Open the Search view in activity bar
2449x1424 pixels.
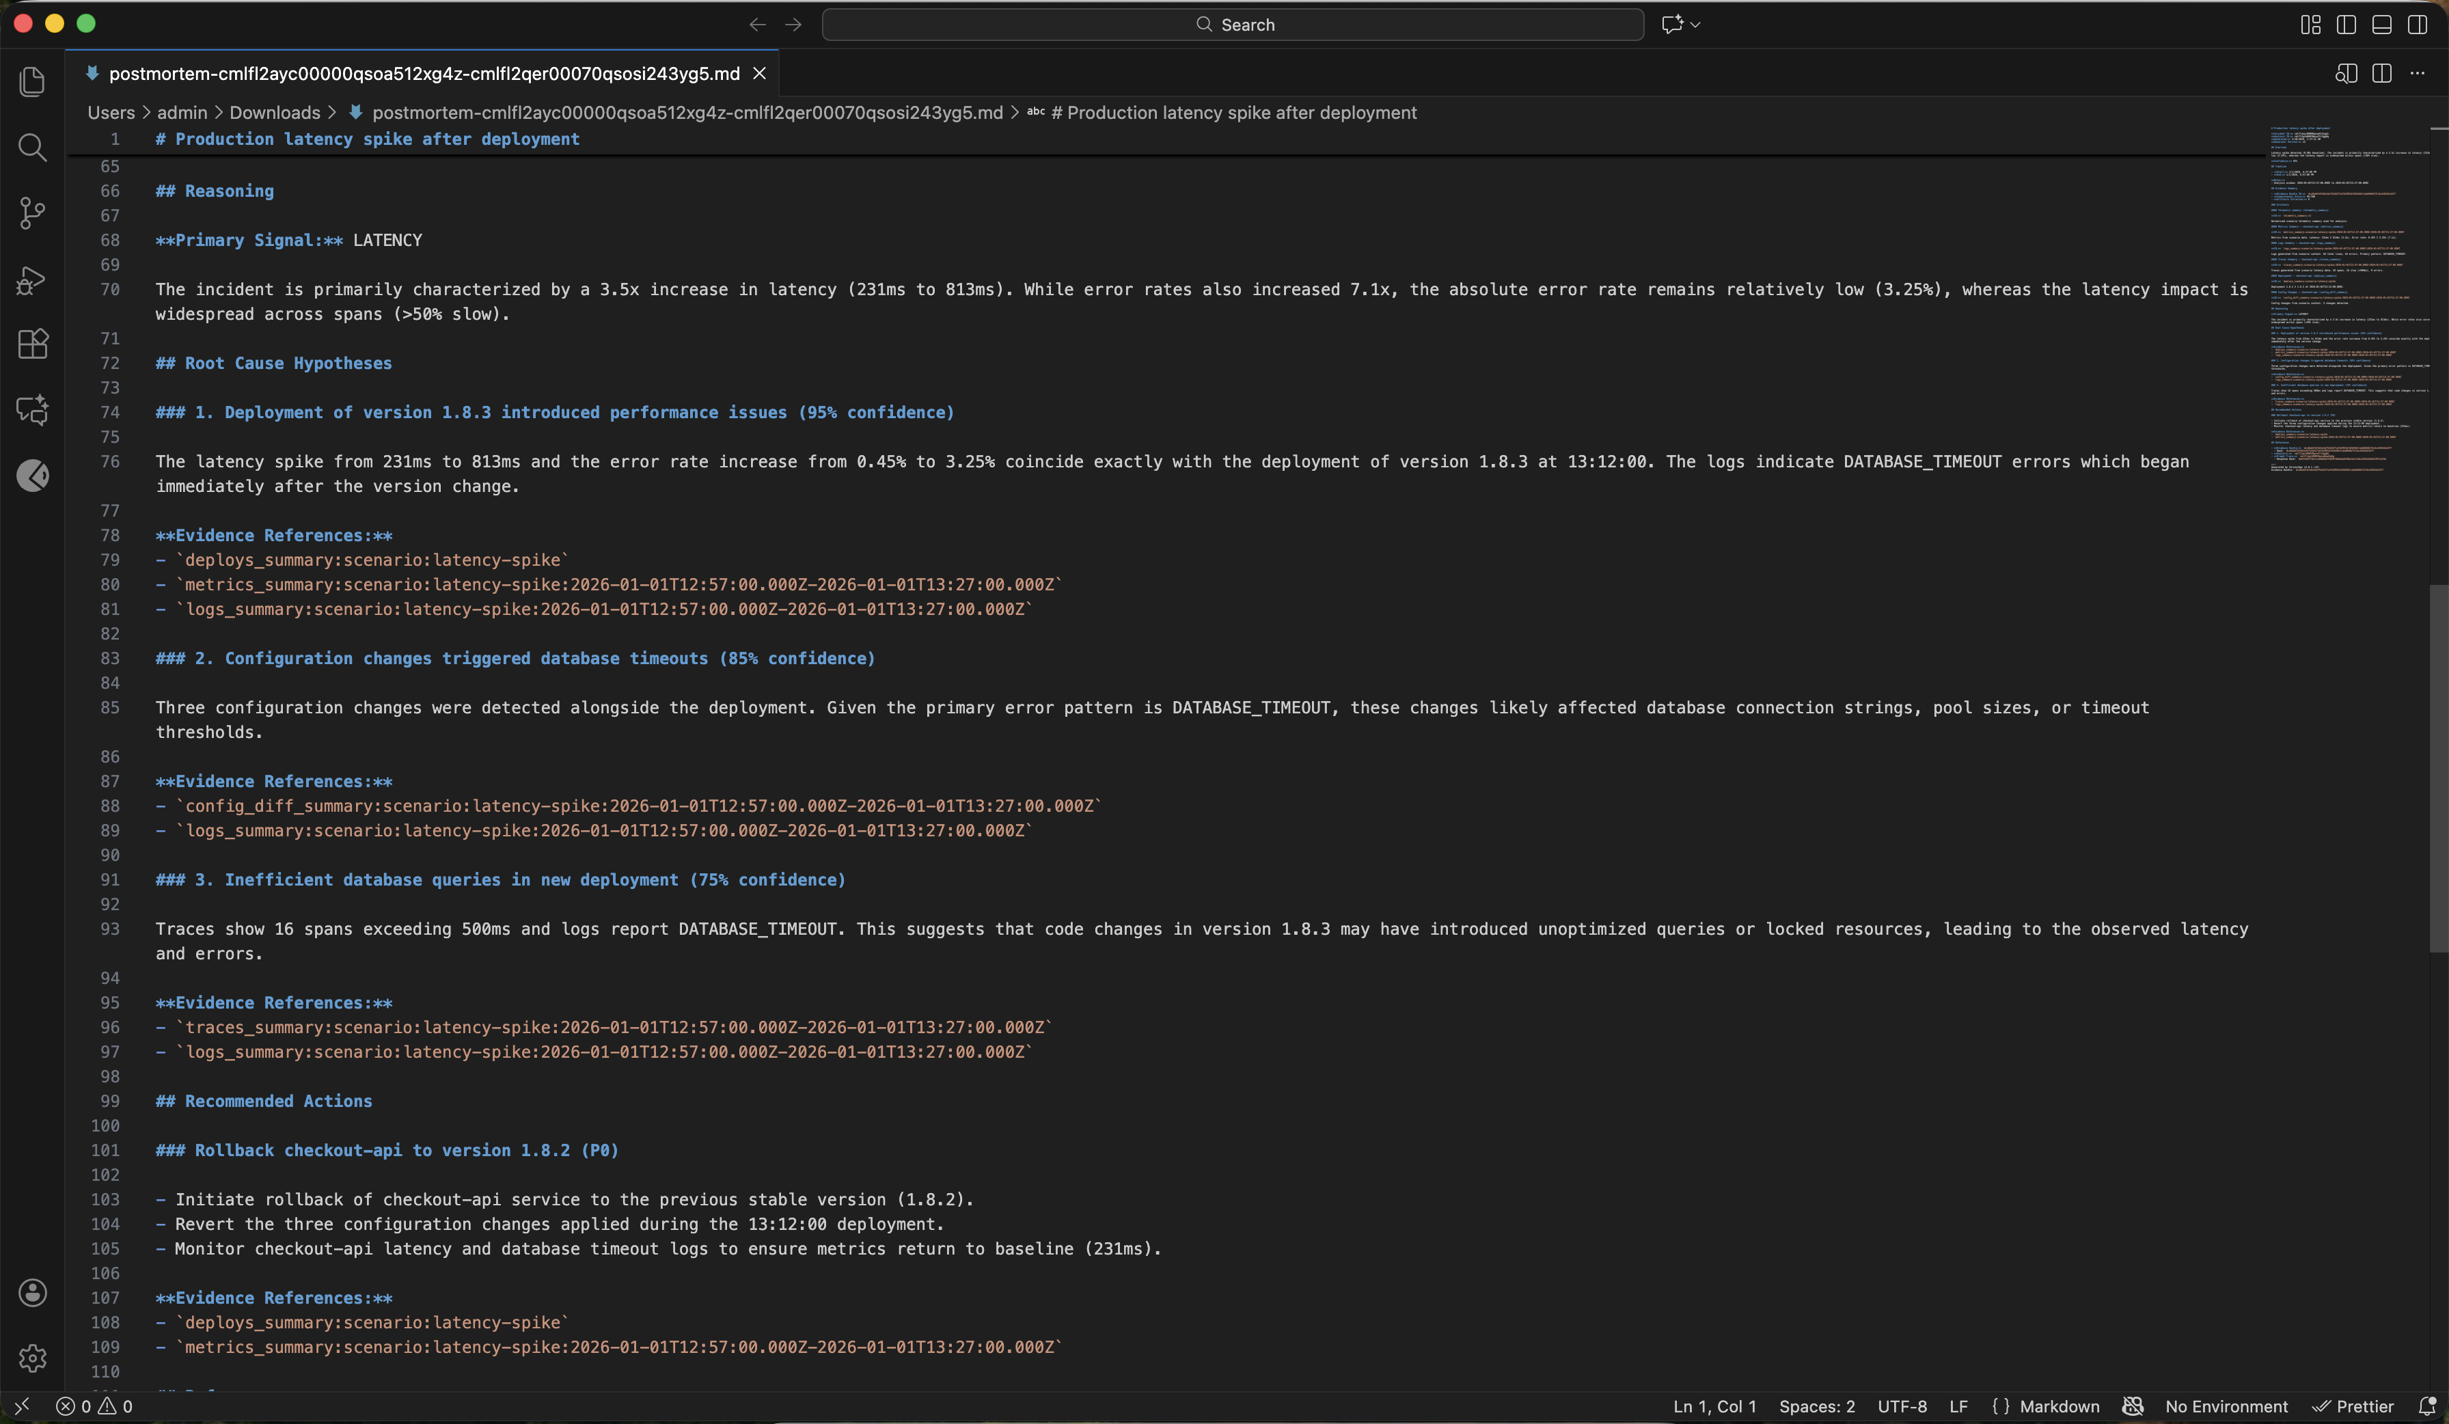click(x=32, y=148)
